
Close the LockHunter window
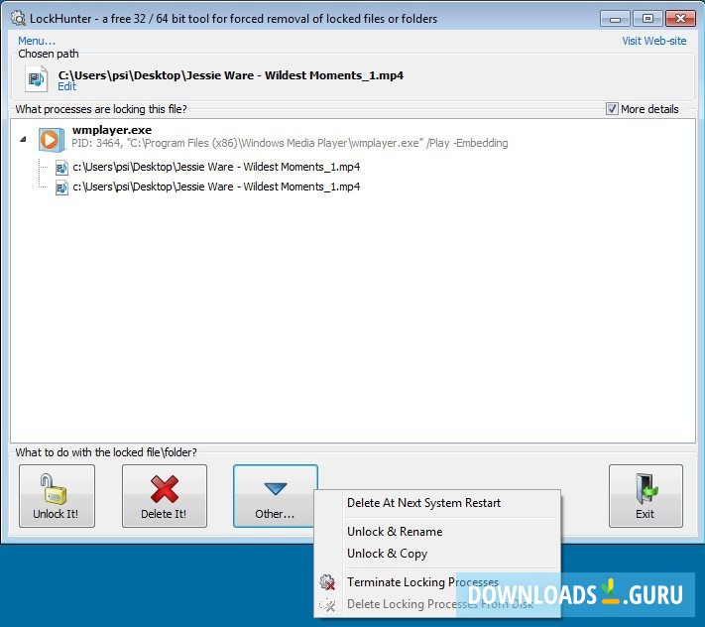tap(681, 19)
